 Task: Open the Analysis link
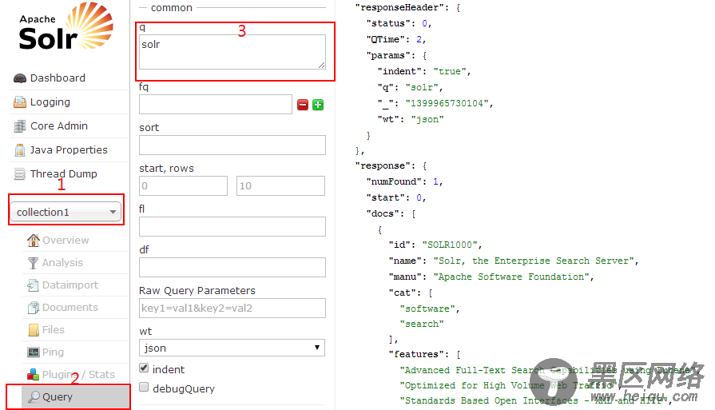(62, 263)
